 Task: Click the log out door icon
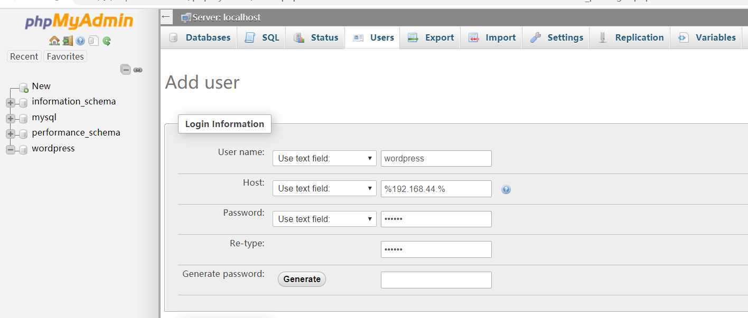pos(68,41)
